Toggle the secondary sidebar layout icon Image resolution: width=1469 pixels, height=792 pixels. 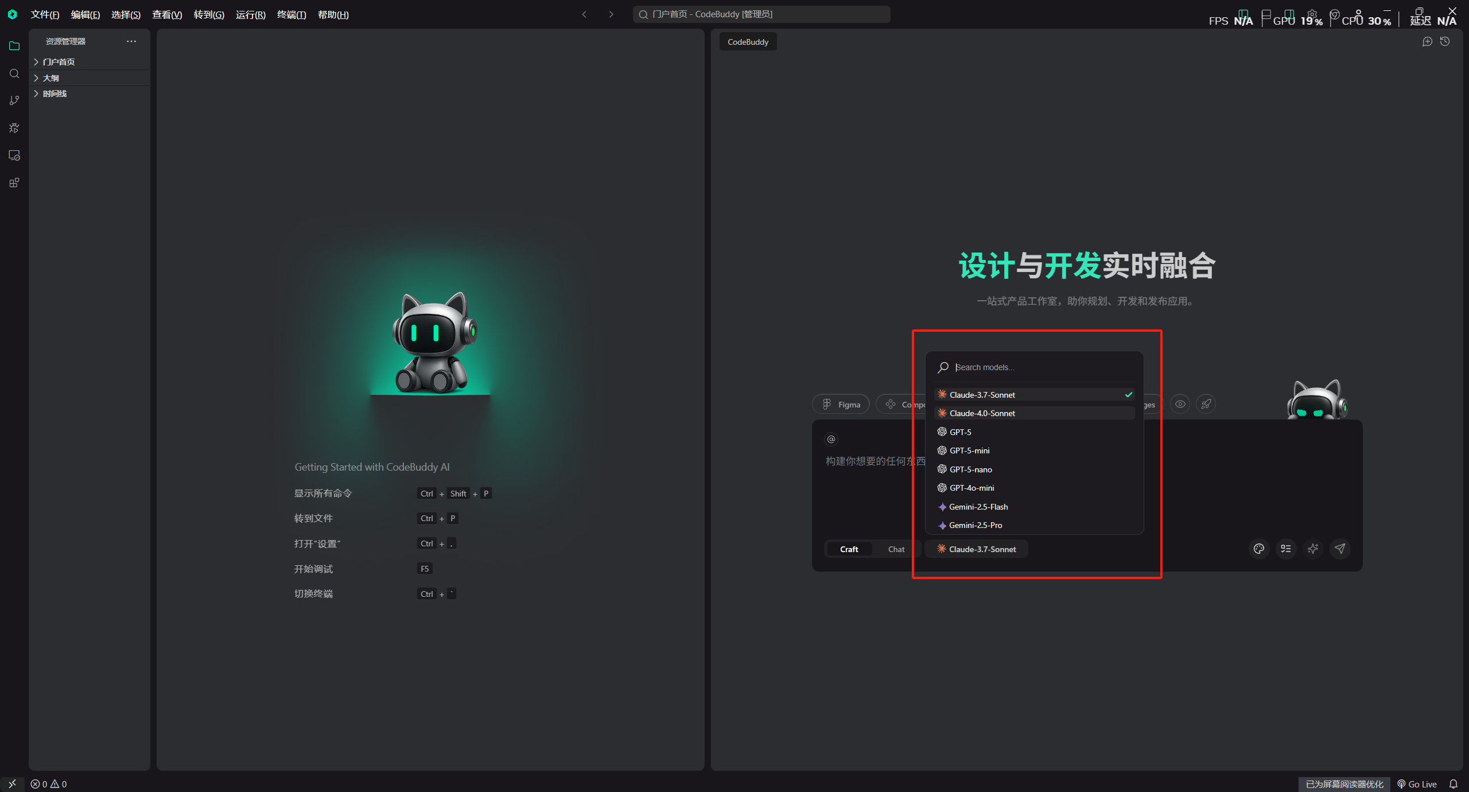pos(1289,14)
